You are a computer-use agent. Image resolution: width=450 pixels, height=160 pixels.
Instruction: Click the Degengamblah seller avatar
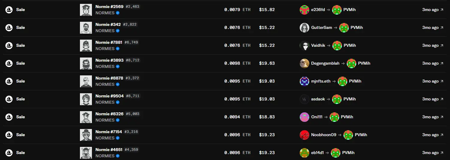[304, 63]
